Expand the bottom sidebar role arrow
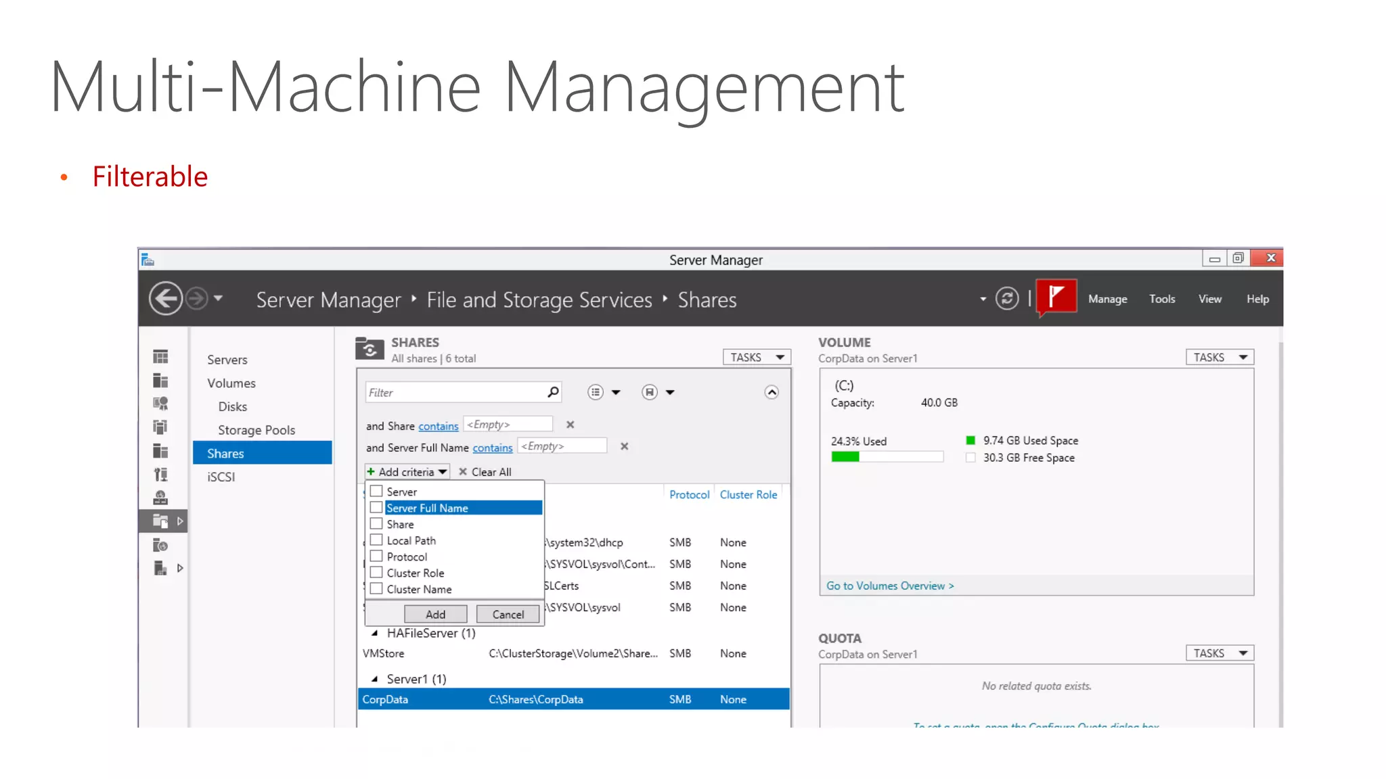This screenshot has height=779, width=1386. click(x=180, y=568)
